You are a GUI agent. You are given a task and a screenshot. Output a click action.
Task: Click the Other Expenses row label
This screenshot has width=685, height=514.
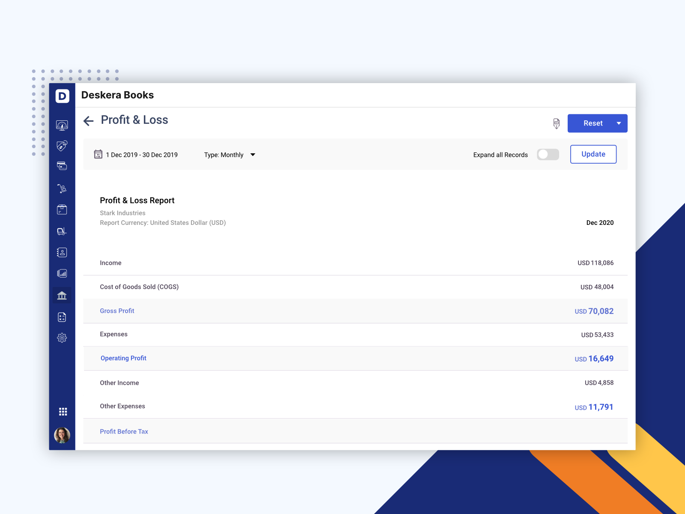point(122,406)
